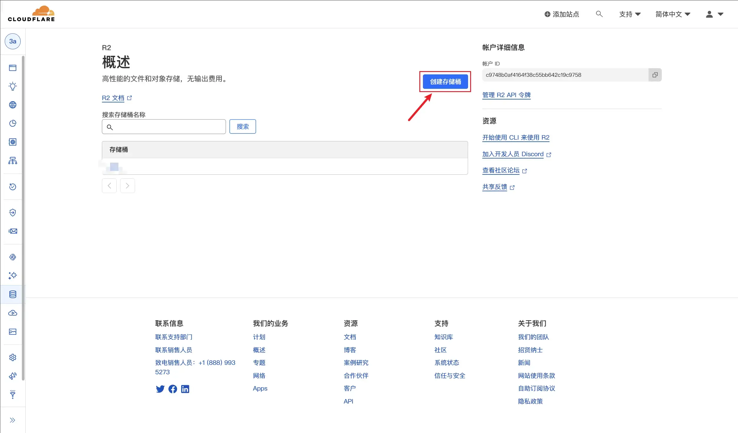
Task: Open the Websites icon in sidebar
Action: [x=13, y=68]
